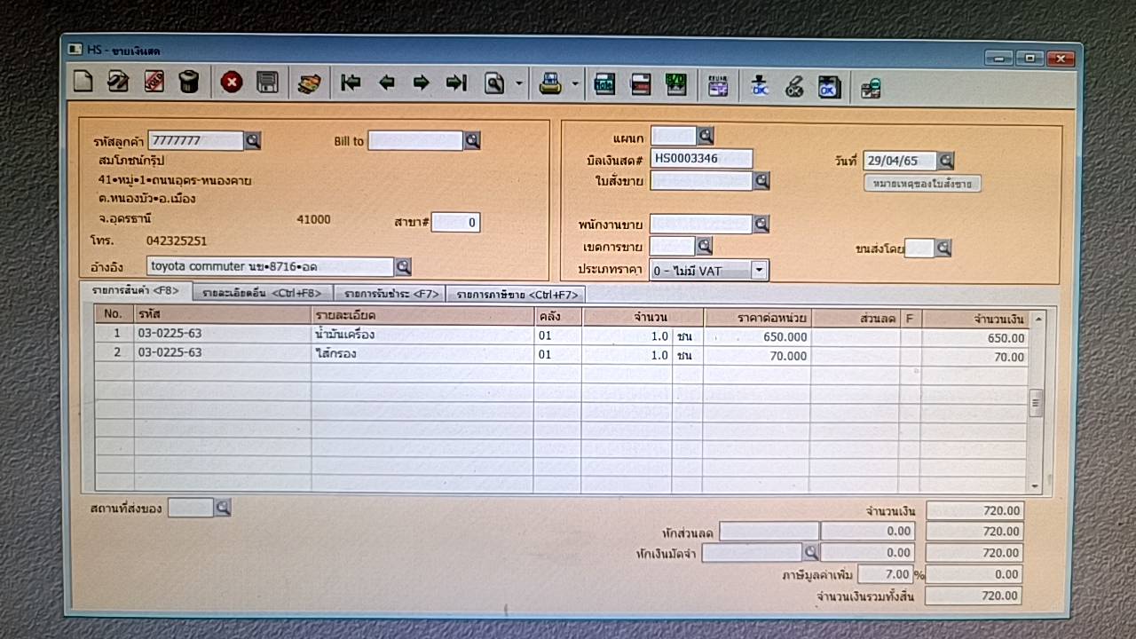The width and height of the screenshot is (1136, 639).
Task: Open the ใบสั่งขาย lookup button
Action: point(761,181)
